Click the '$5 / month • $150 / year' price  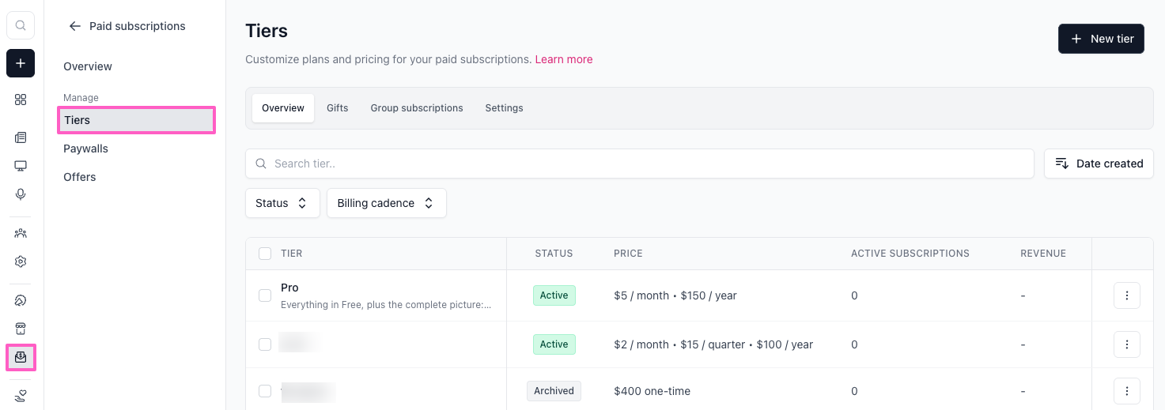tap(675, 295)
